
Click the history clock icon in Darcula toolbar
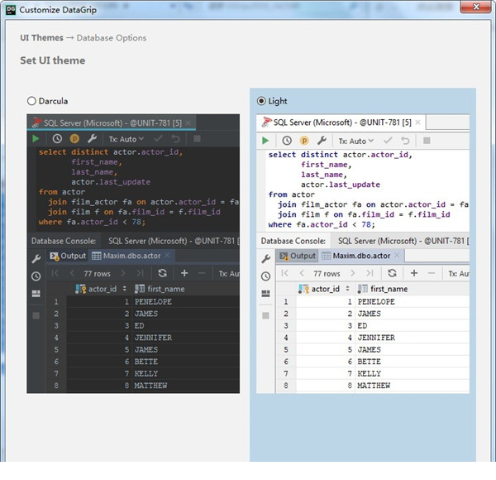57,139
